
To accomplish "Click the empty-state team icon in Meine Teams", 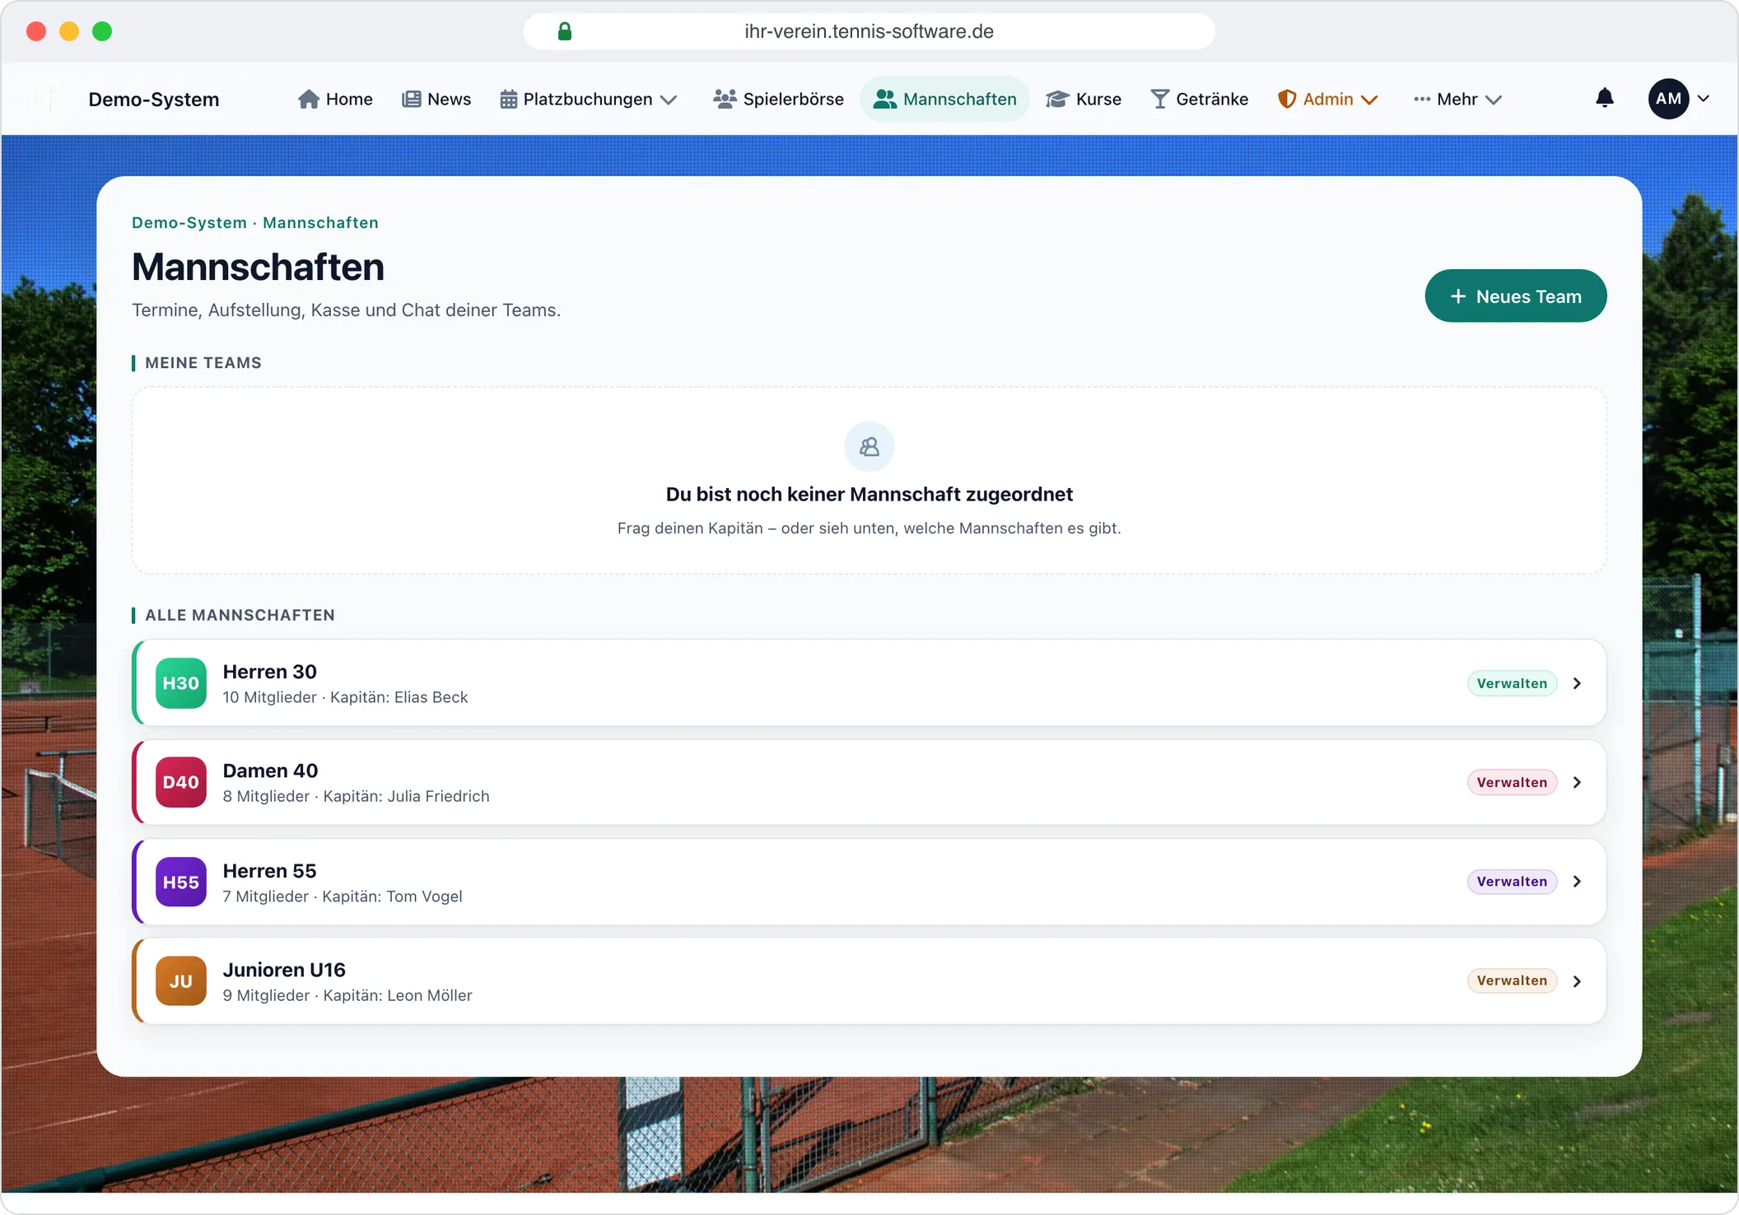I will click(x=869, y=447).
